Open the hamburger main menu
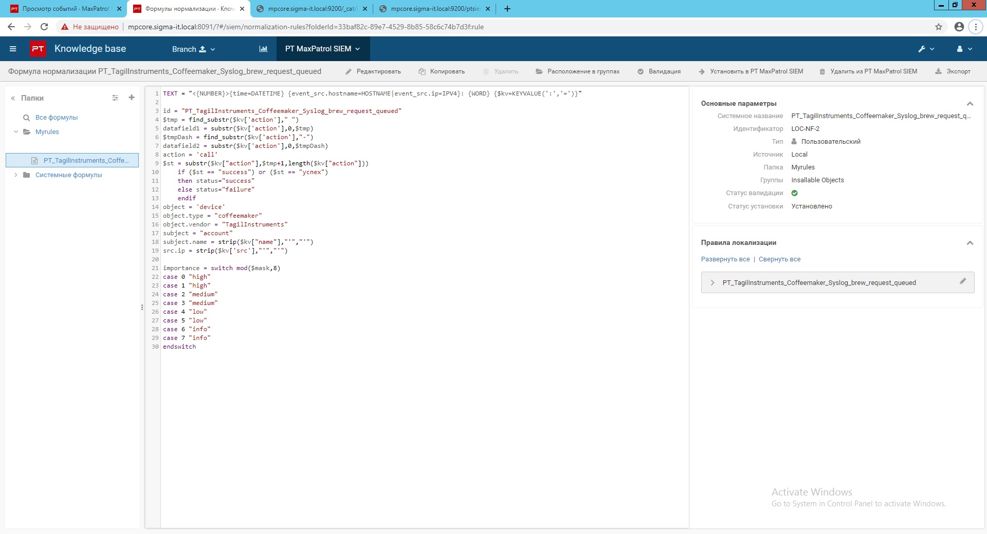This screenshot has width=987, height=534. point(13,49)
